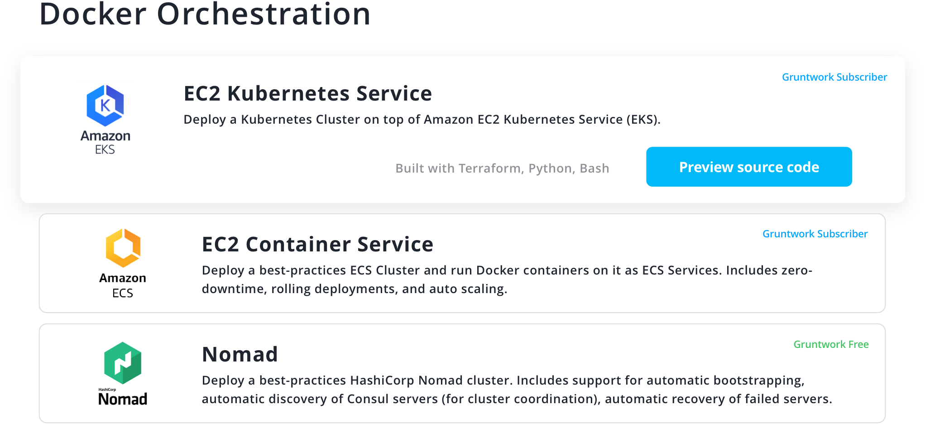Click "Built with Terraform, Python, Bash" text
Image resolution: width=925 pixels, height=424 pixels.
(502, 169)
